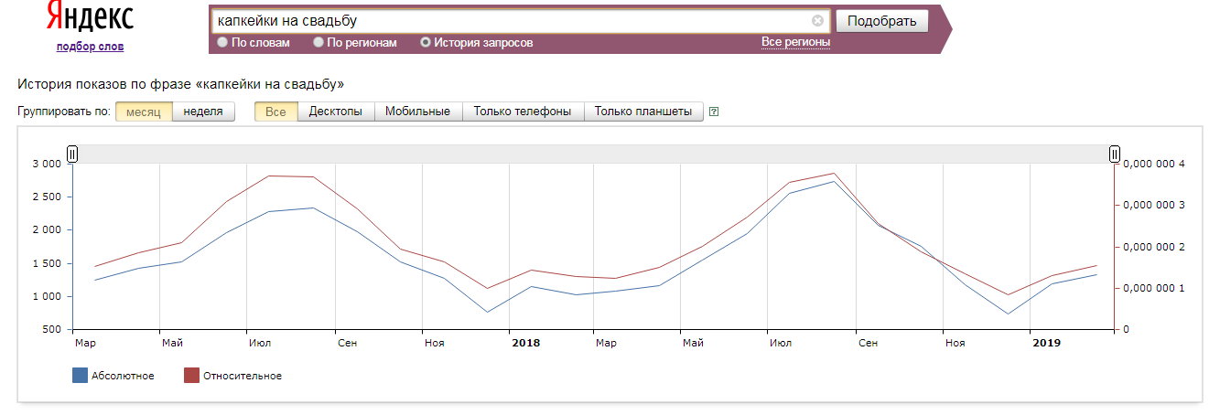Click the right range slider handle
Screen dimensions: 1220x415
coord(1114,154)
